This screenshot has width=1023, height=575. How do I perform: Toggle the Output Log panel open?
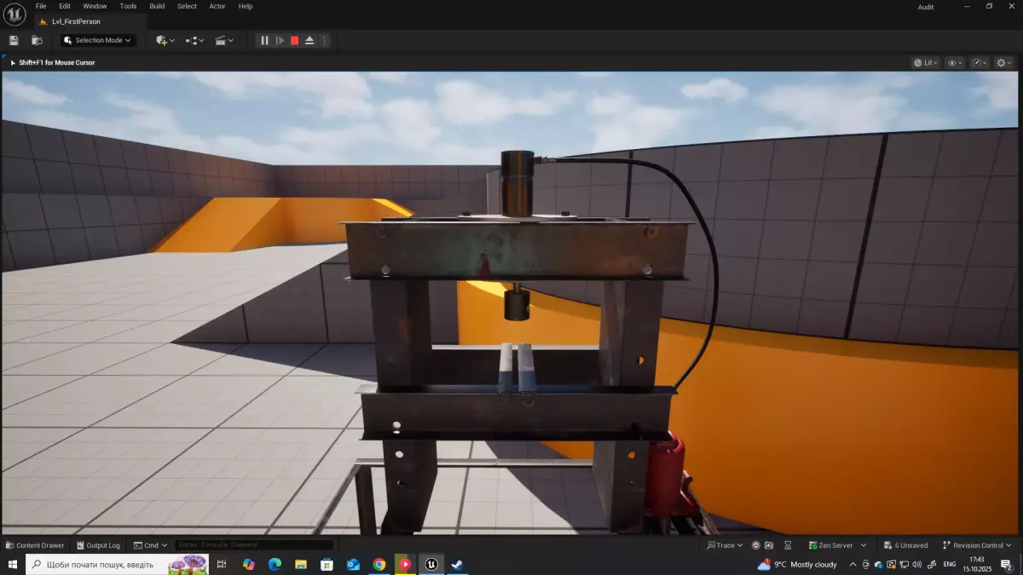[x=98, y=545]
